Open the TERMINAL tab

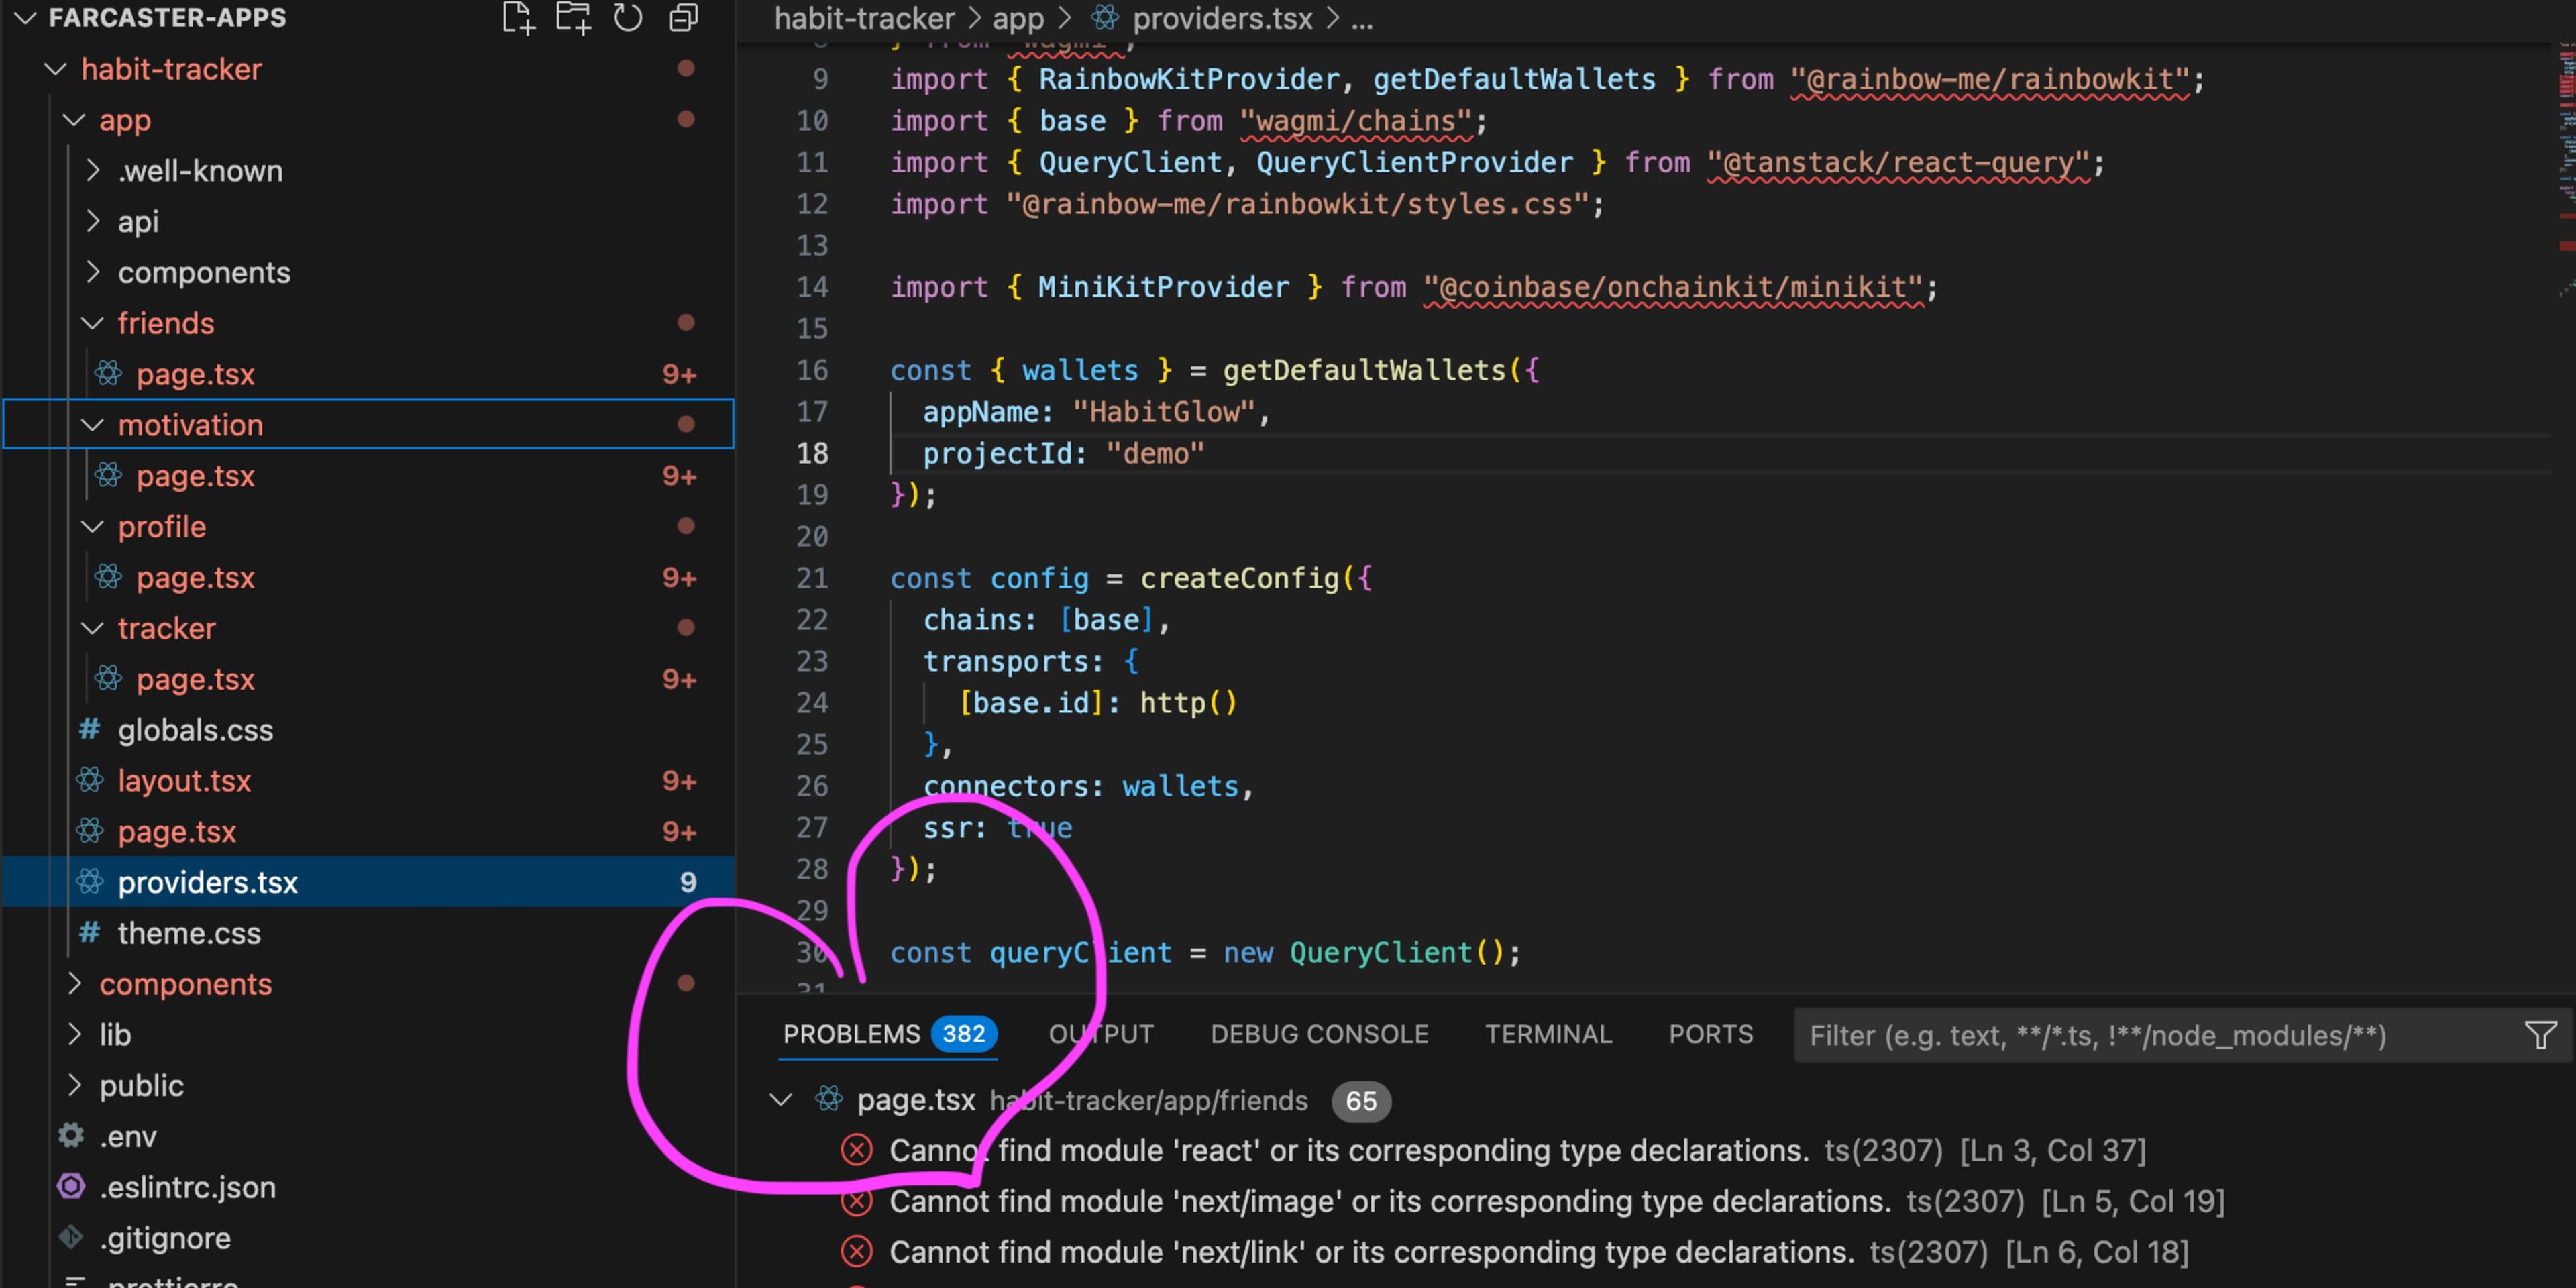[x=1548, y=1034]
